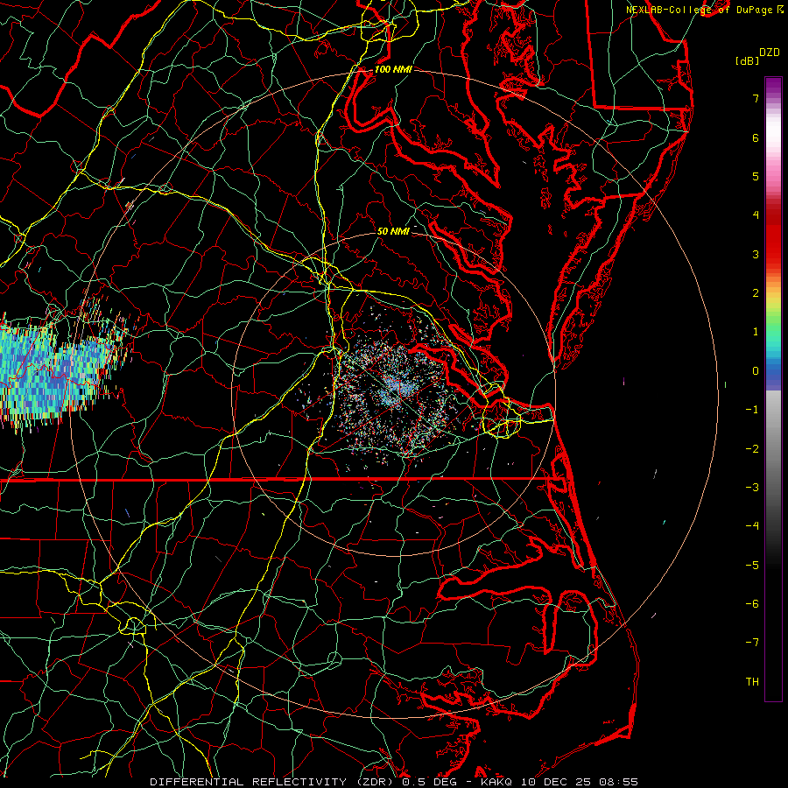Image resolution: width=788 pixels, height=788 pixels.
Task: Click the -6 dB value on the color scale
Action: pyautogui.click(x=752, y=604)
